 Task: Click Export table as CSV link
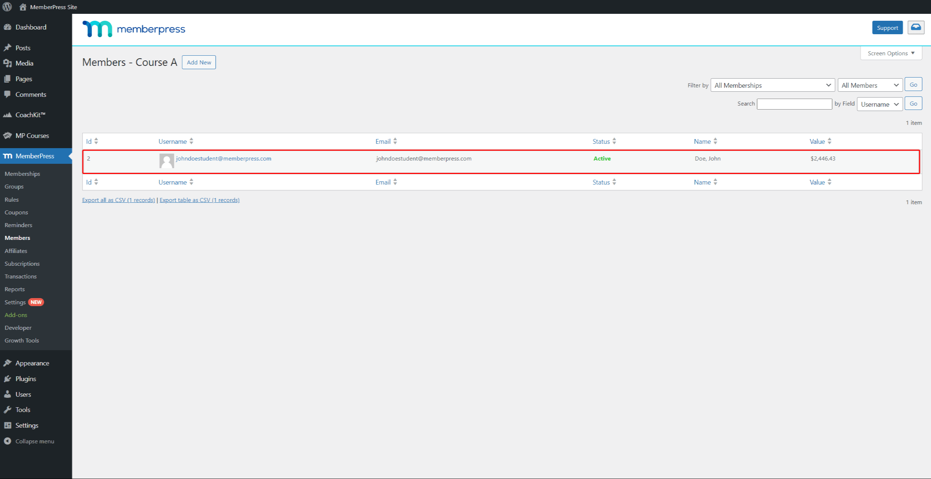[200, 200]
